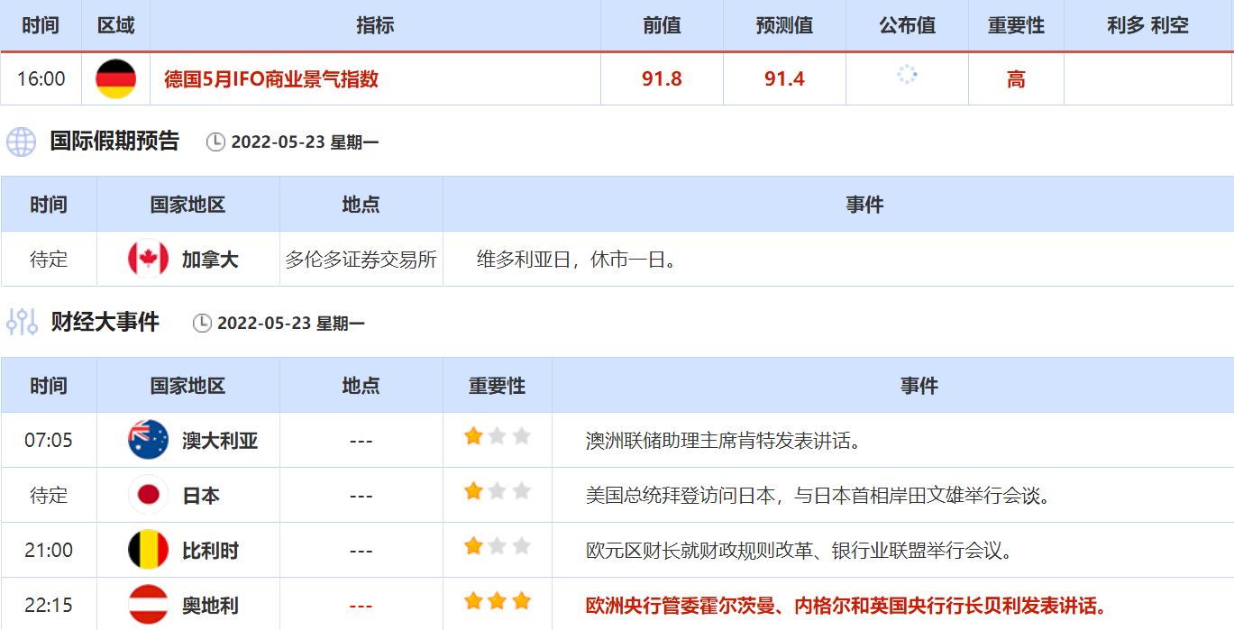Select the 美国总统拜登访问日本 event text

[x=818, y=496]
